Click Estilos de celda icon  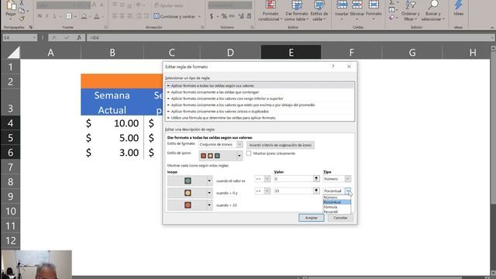319,5
